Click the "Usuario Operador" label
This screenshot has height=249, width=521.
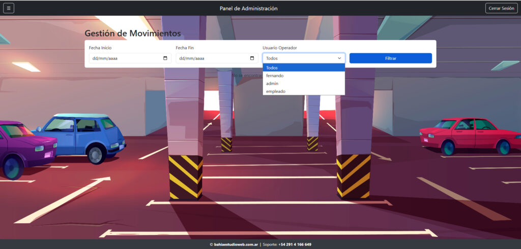click(279, 48)
